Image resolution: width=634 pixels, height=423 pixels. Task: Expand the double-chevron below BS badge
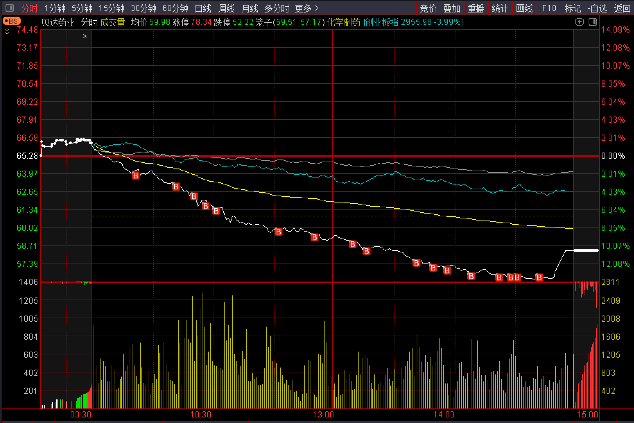(x=7, y=32)
